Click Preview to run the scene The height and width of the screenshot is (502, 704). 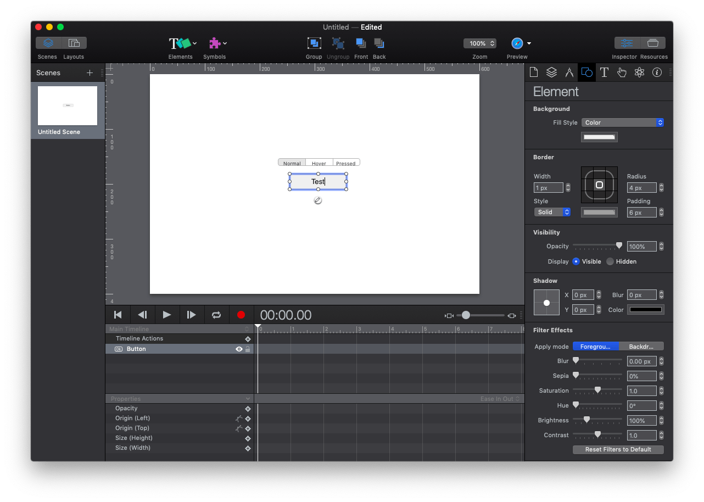516,43
